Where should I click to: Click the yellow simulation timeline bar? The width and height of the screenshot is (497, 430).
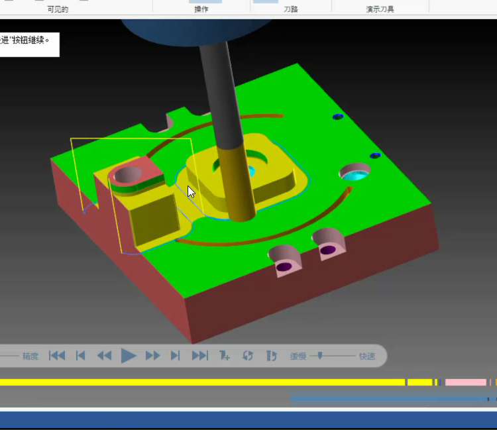[199, 382]
